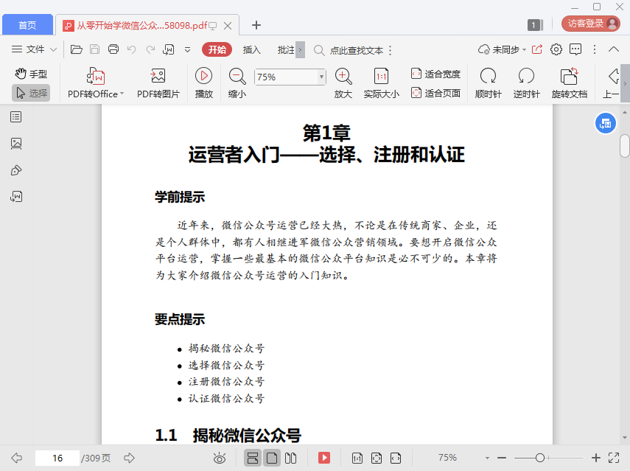Click the print icon in quick toolbar
The height and width of the screenshot is (471, 630).
point(113,49)
